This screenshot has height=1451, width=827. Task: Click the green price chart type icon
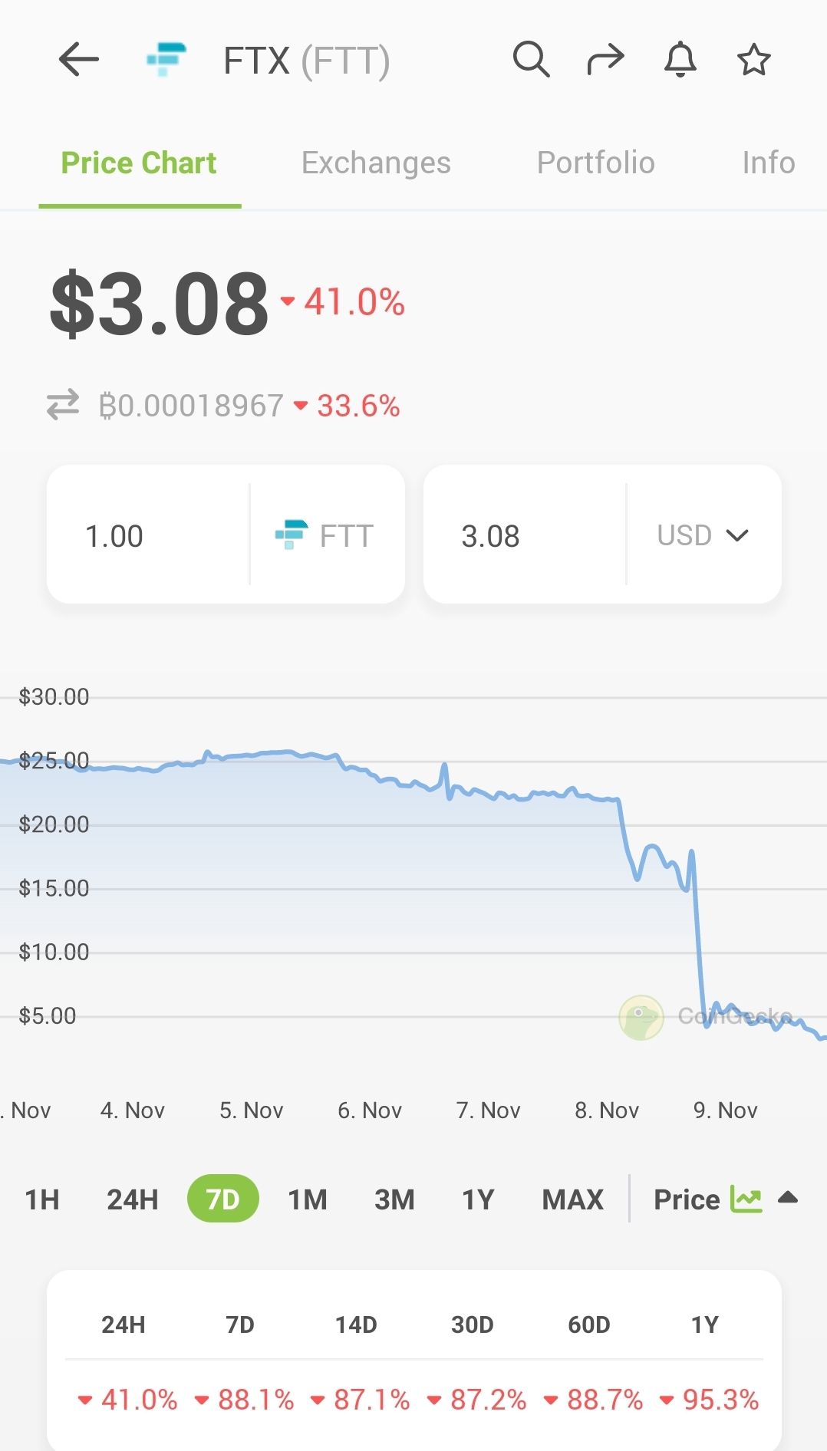coord(746,1199)
